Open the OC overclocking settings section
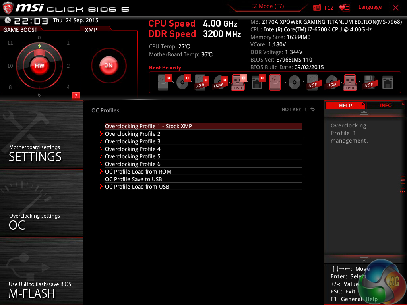This screenshot has height=305, width=407. (x=41, y=203)
